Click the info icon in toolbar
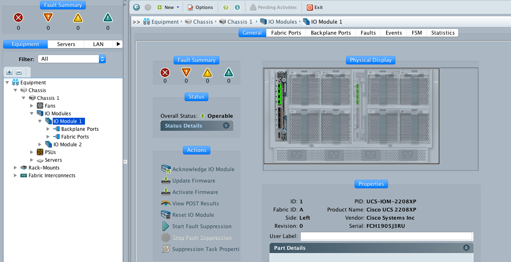511x262 pixels. point(237,7)
